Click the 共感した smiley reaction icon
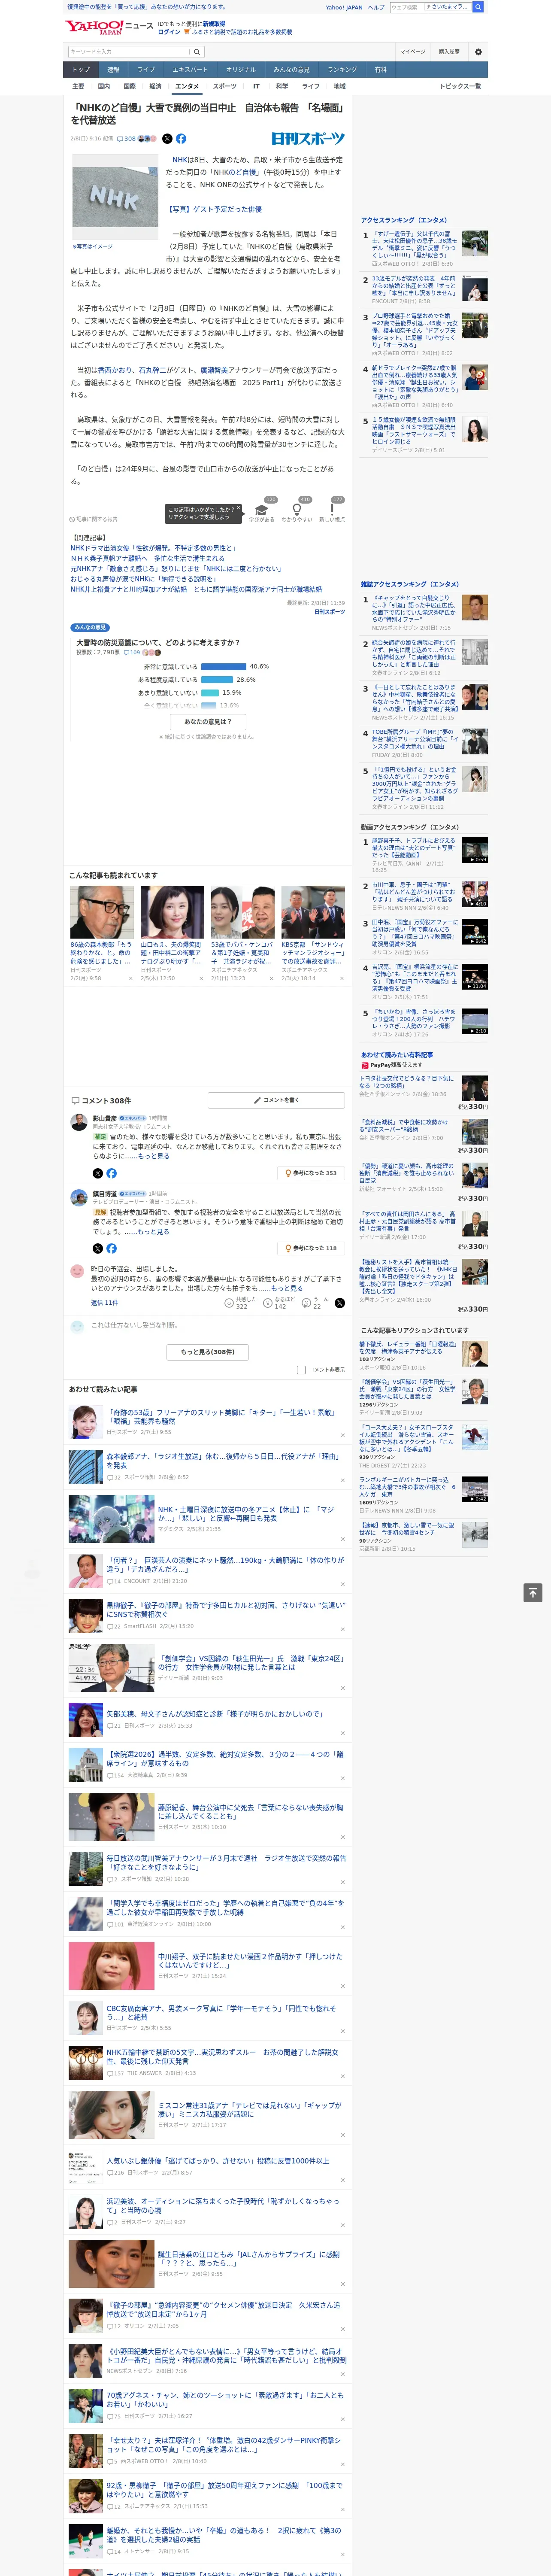Viewport: 551px width, 2576px height. (230, 1303)
